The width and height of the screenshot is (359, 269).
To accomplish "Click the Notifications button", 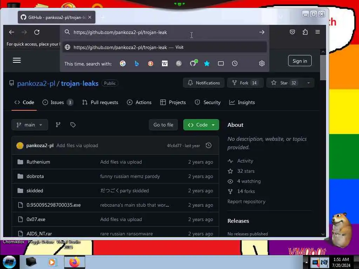I will point(204,83).
